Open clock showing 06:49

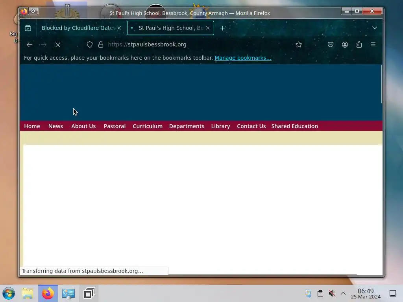point(366,293)
